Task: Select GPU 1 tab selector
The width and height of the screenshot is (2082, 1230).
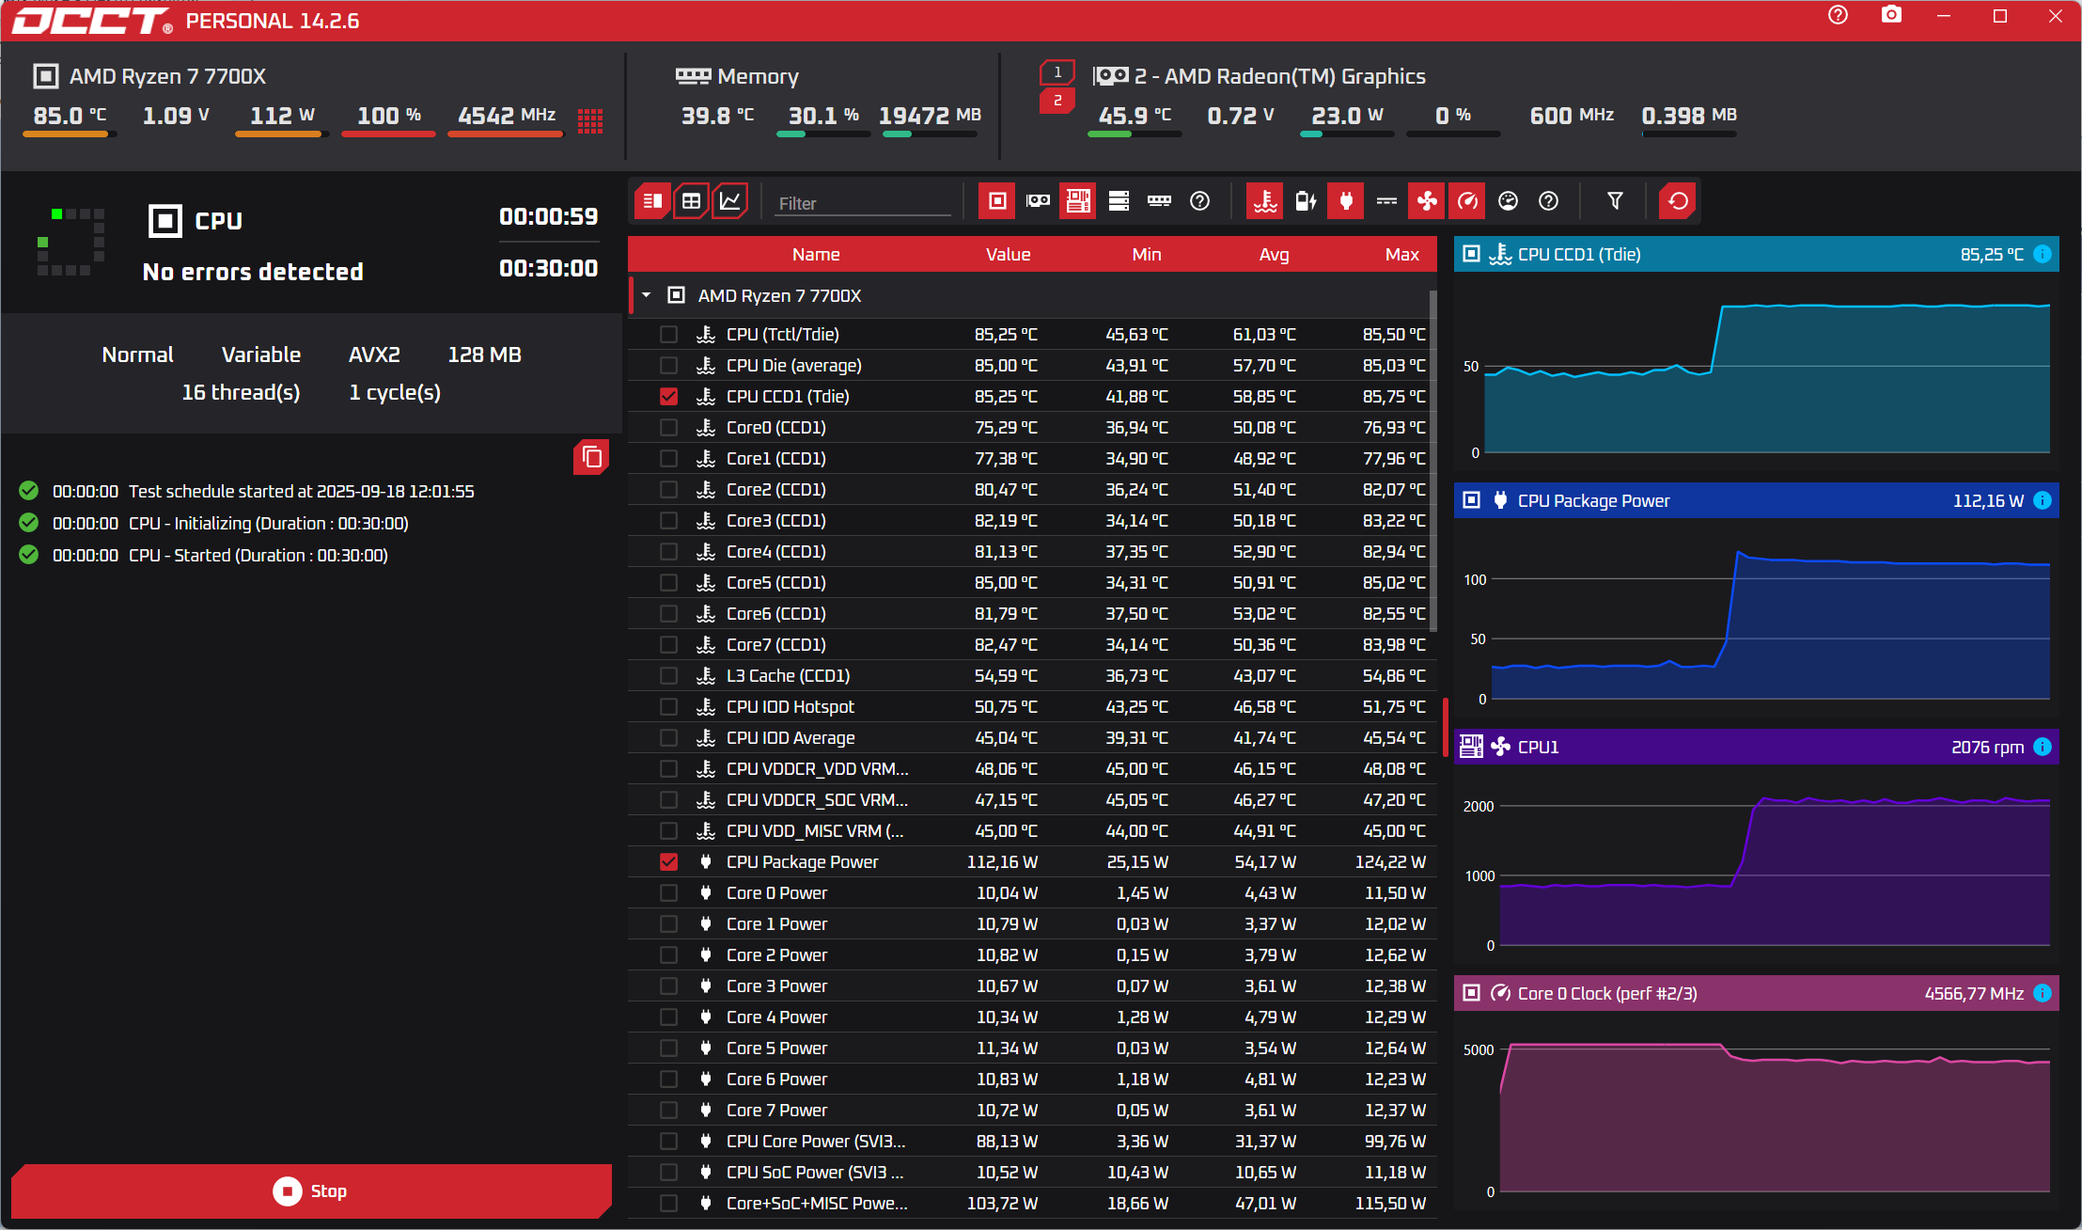Action: 1057,72
